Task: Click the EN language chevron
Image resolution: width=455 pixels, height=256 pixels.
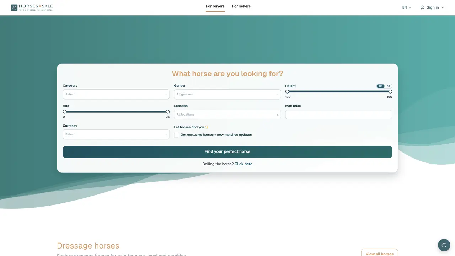Action: pyautogui.click(x=409, y=7)
